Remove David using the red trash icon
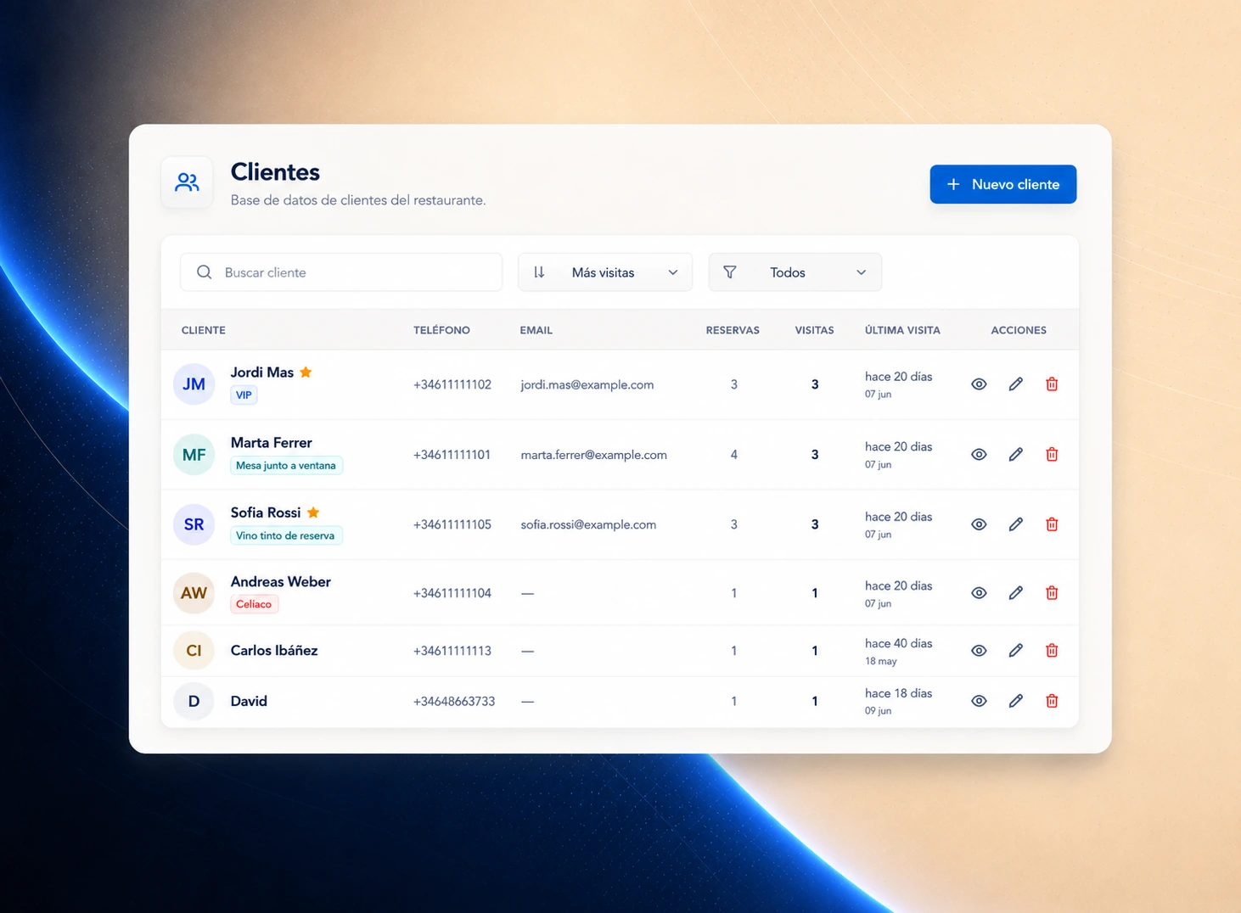Screen dimensions: 1241x913 click(x=1052, y=701)
